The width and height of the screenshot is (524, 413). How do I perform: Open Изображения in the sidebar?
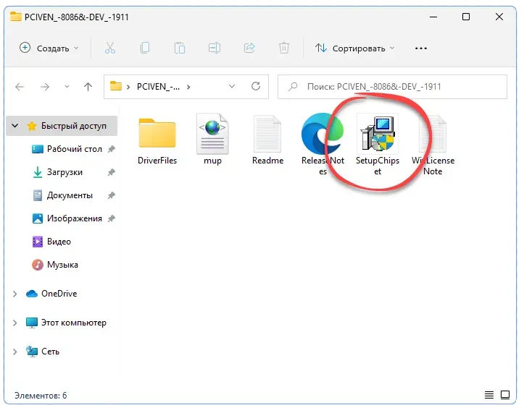tap(74, 218)
